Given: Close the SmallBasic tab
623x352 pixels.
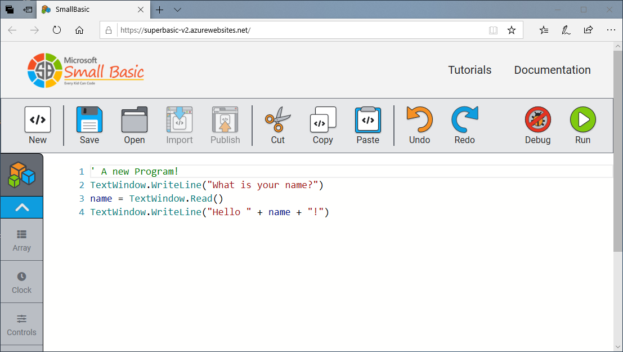Looking at the screenshot, I should (141, 10).
